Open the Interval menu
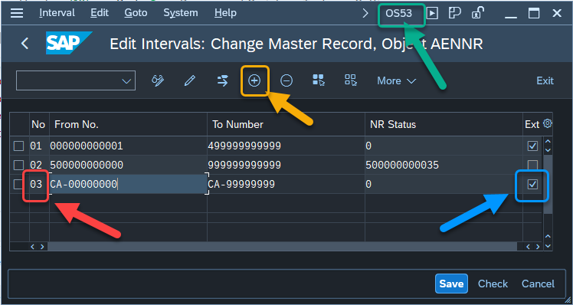This screenshot has height=305, width=573. pos(57,13)
